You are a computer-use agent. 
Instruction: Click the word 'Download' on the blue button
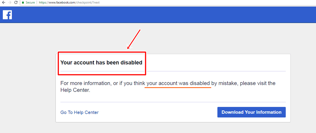232,112
